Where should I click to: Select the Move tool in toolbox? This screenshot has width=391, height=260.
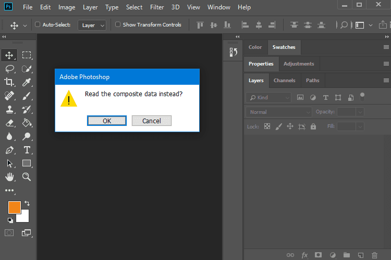pos(9,55)
